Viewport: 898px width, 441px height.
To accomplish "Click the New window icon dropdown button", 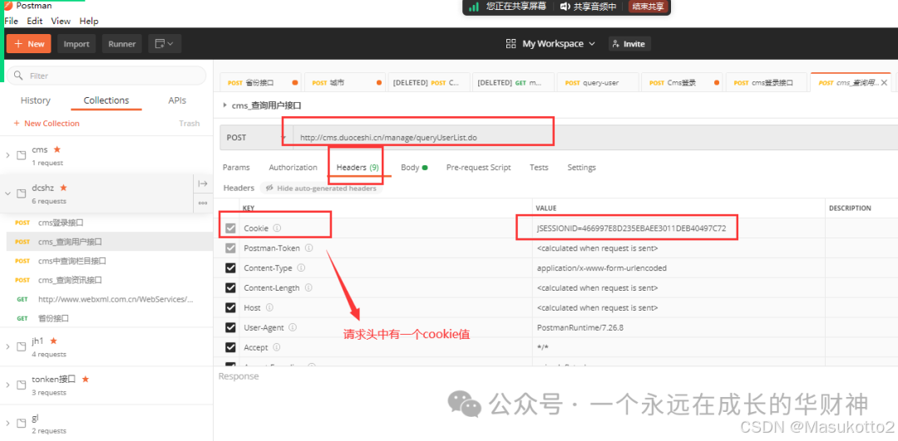I will (x=165, y=43).
